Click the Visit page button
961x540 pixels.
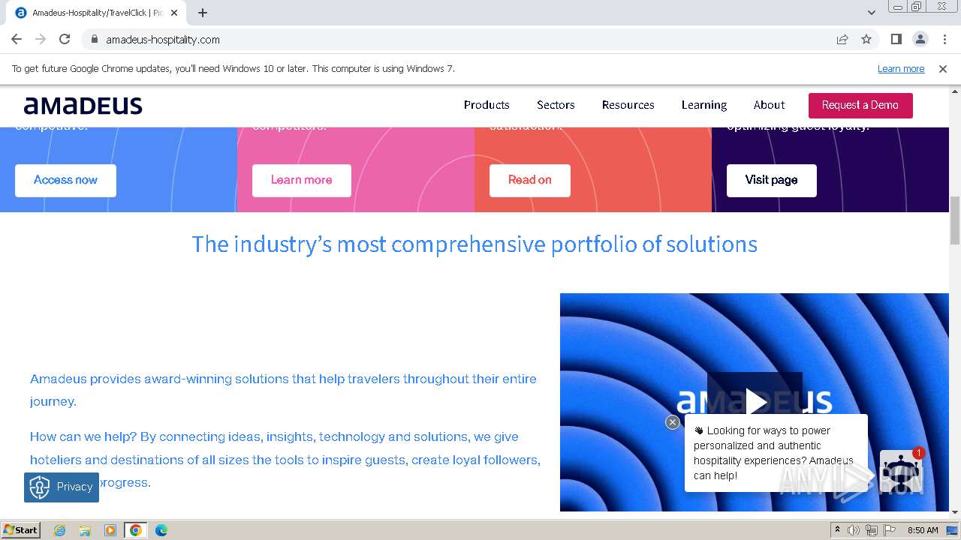click(x=772, y=181)
